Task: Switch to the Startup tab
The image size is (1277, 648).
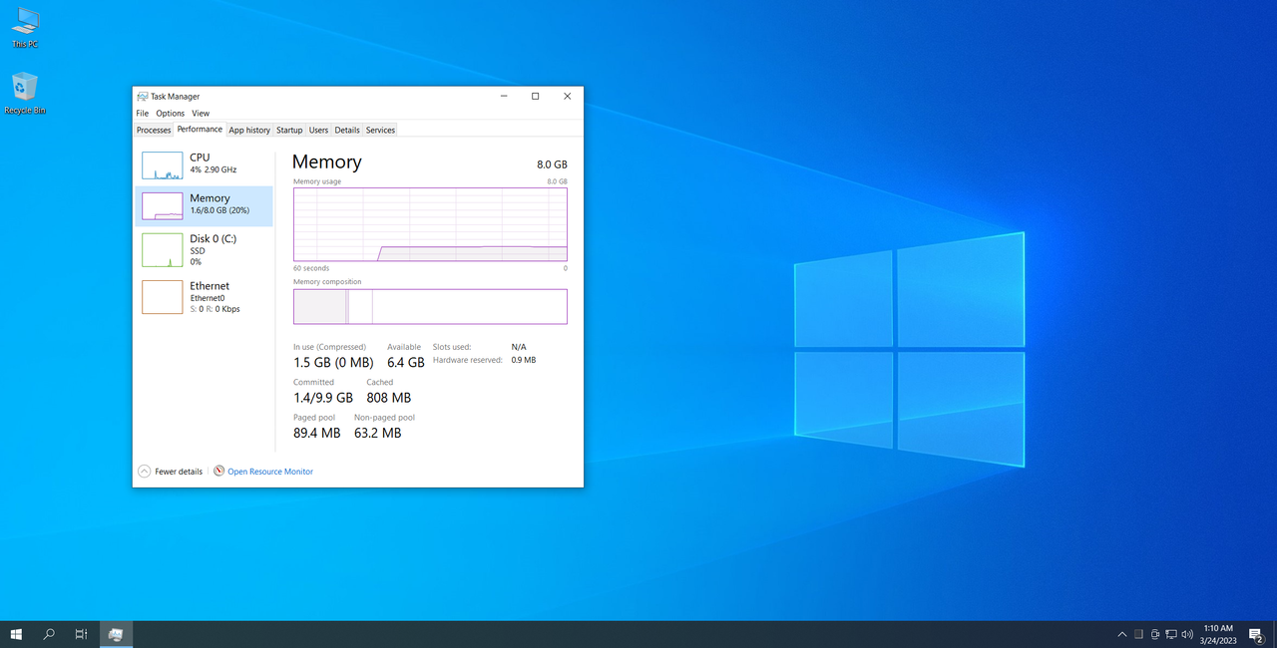Action: [289, 130]
